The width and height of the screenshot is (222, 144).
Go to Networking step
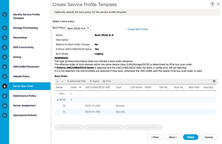(20, 37)
